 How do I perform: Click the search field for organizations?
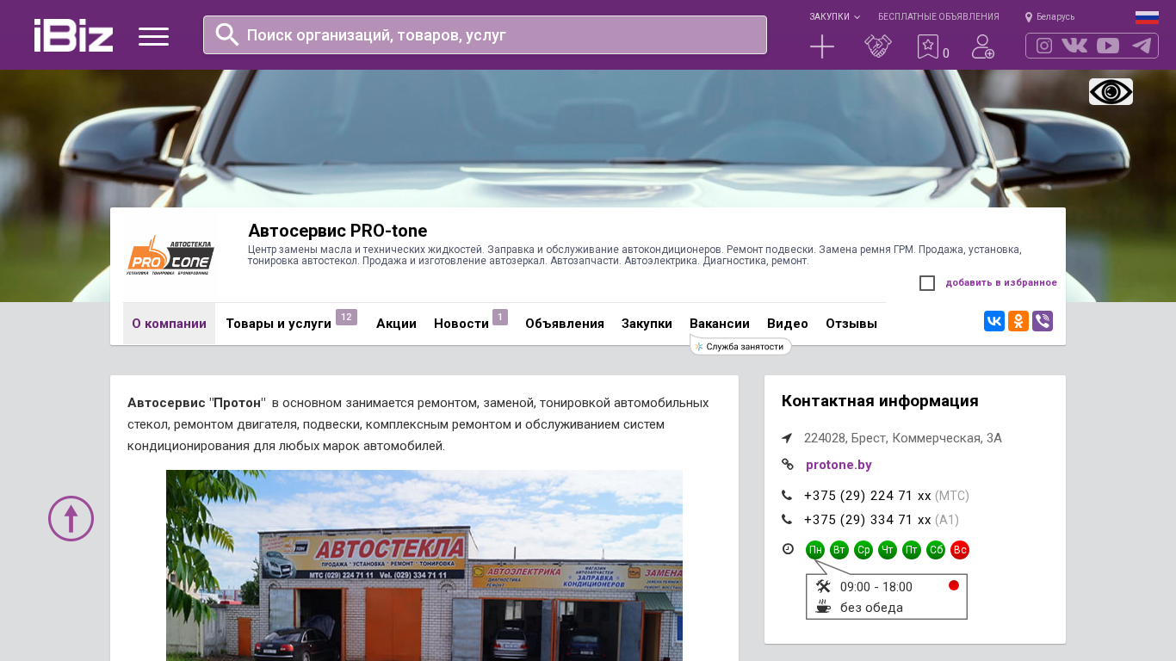coord(485,34)
